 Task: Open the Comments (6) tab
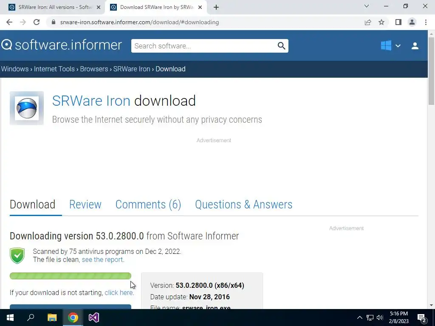pyautogui.click(x=148, y=205)
